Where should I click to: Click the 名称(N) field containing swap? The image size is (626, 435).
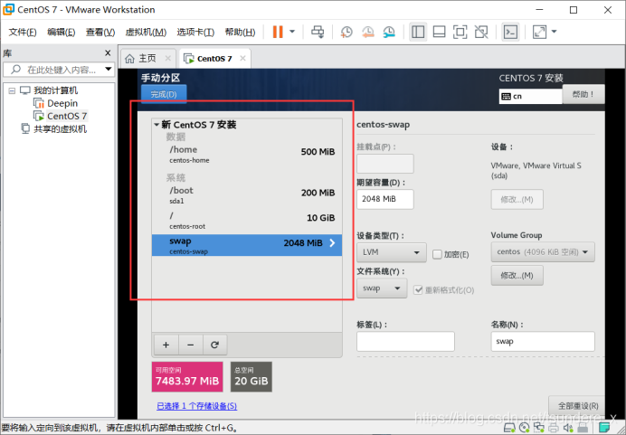tap(543, 342)
